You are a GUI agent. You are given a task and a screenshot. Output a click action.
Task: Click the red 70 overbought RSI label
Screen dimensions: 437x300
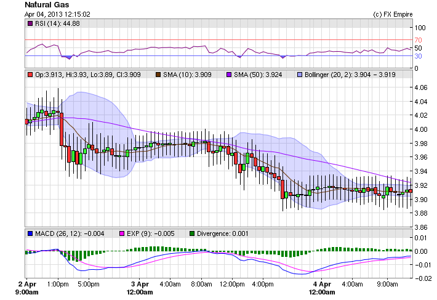(418, 40)
